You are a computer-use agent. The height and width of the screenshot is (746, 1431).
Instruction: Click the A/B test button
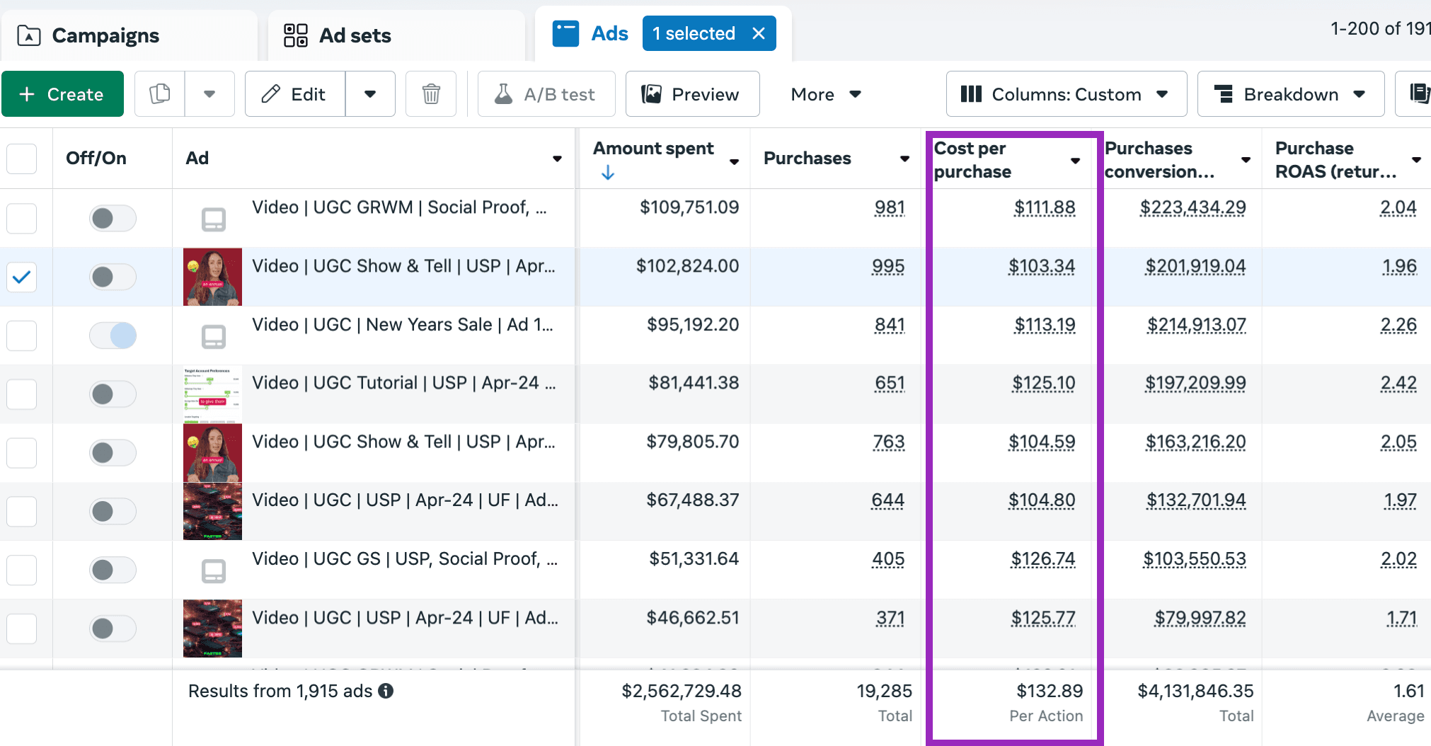point(546,94)
